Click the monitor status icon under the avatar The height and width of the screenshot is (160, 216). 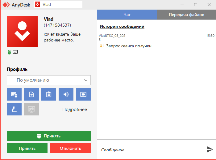coord(15,52)
